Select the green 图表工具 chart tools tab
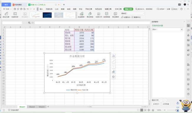Screen dimensions: 192x113 pos(128,9)
